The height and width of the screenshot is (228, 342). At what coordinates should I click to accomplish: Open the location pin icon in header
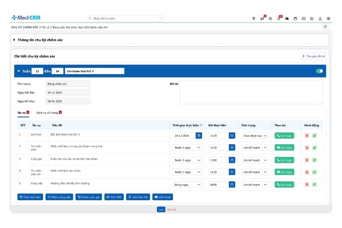254,19
